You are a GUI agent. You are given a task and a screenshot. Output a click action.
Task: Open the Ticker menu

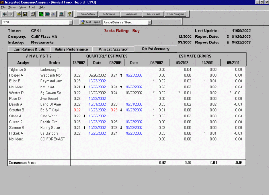click(x=13, y=7)
